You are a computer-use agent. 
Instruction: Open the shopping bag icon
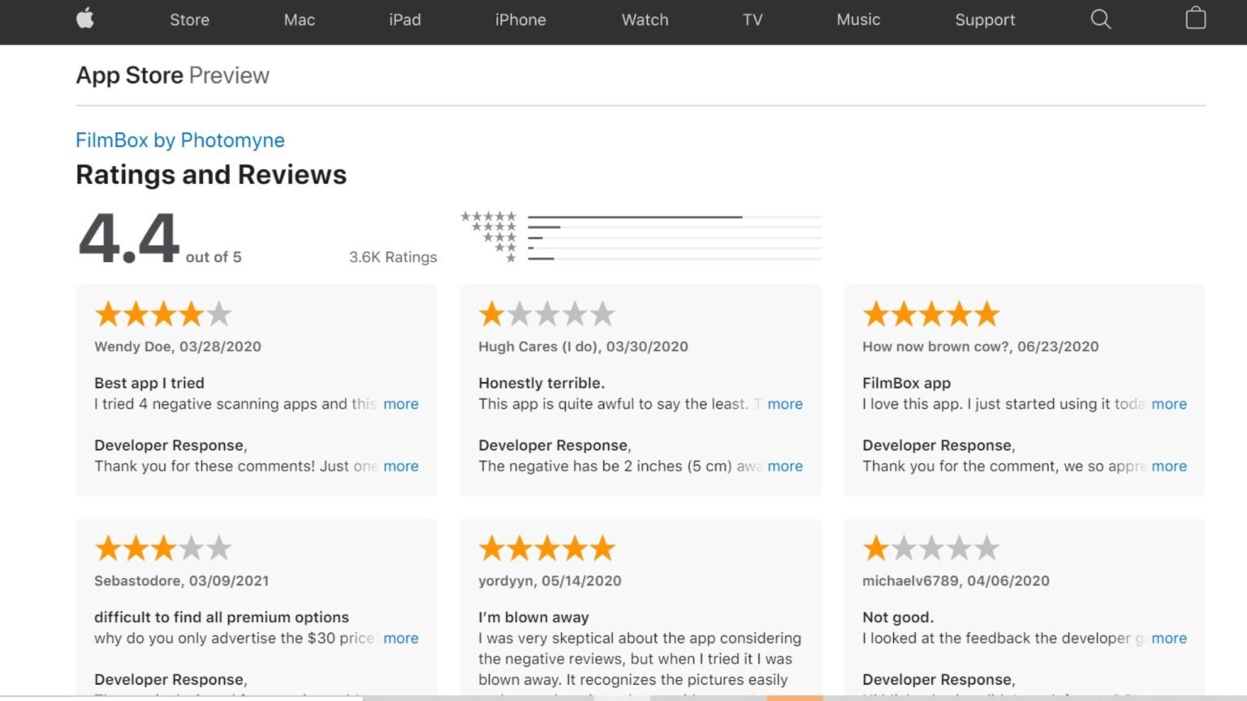point(1195,19)
